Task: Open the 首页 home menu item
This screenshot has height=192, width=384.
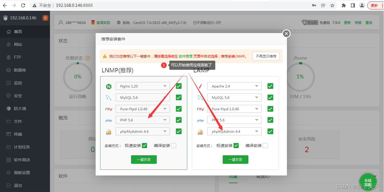Action: [x=25, y=32]
